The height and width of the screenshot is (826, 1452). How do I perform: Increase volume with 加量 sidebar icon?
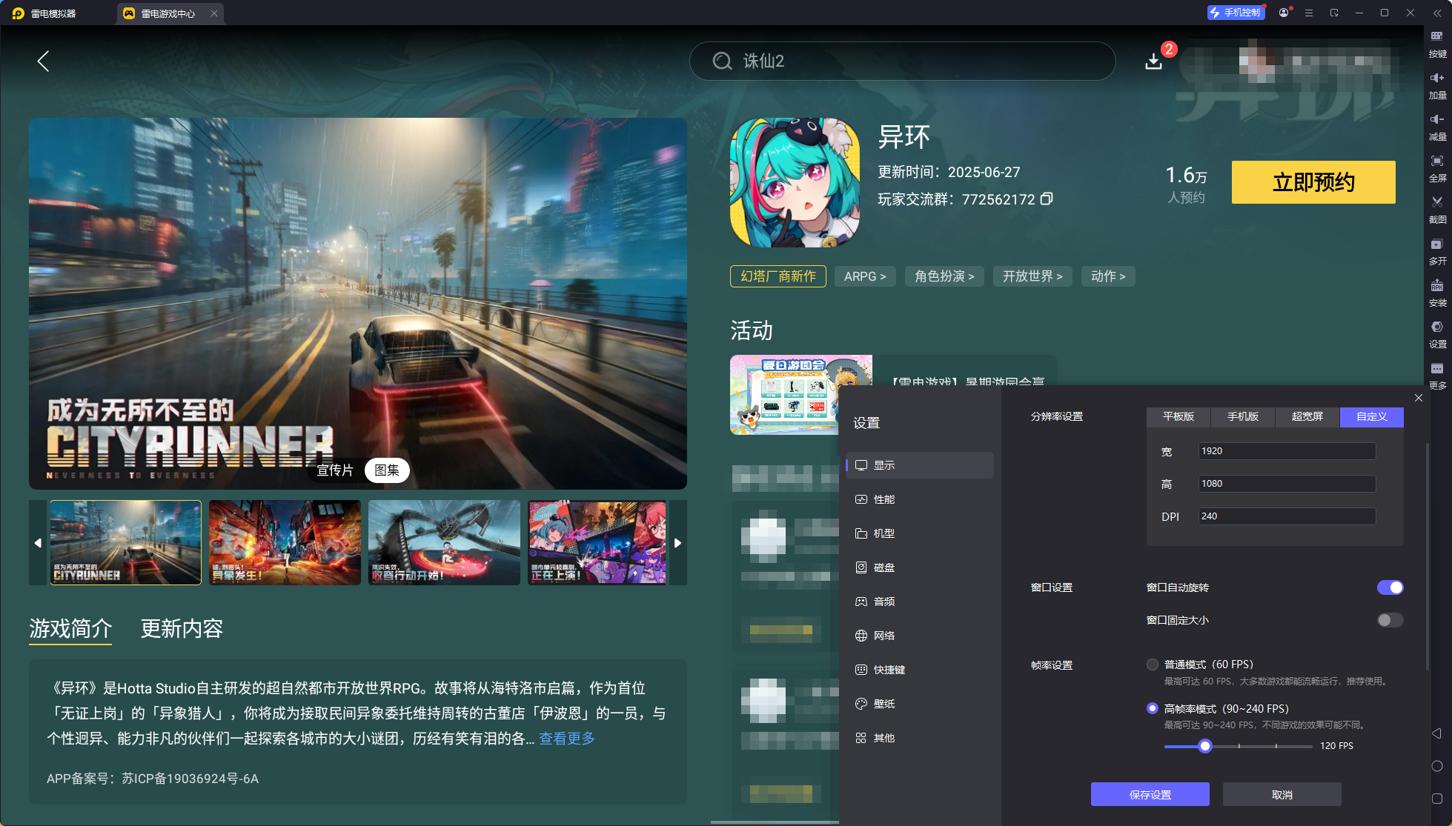(1437, 86)
